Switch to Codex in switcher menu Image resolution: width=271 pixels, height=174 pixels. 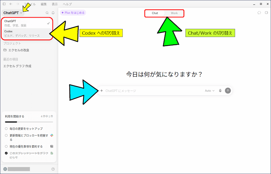click(x=27, y=34)
